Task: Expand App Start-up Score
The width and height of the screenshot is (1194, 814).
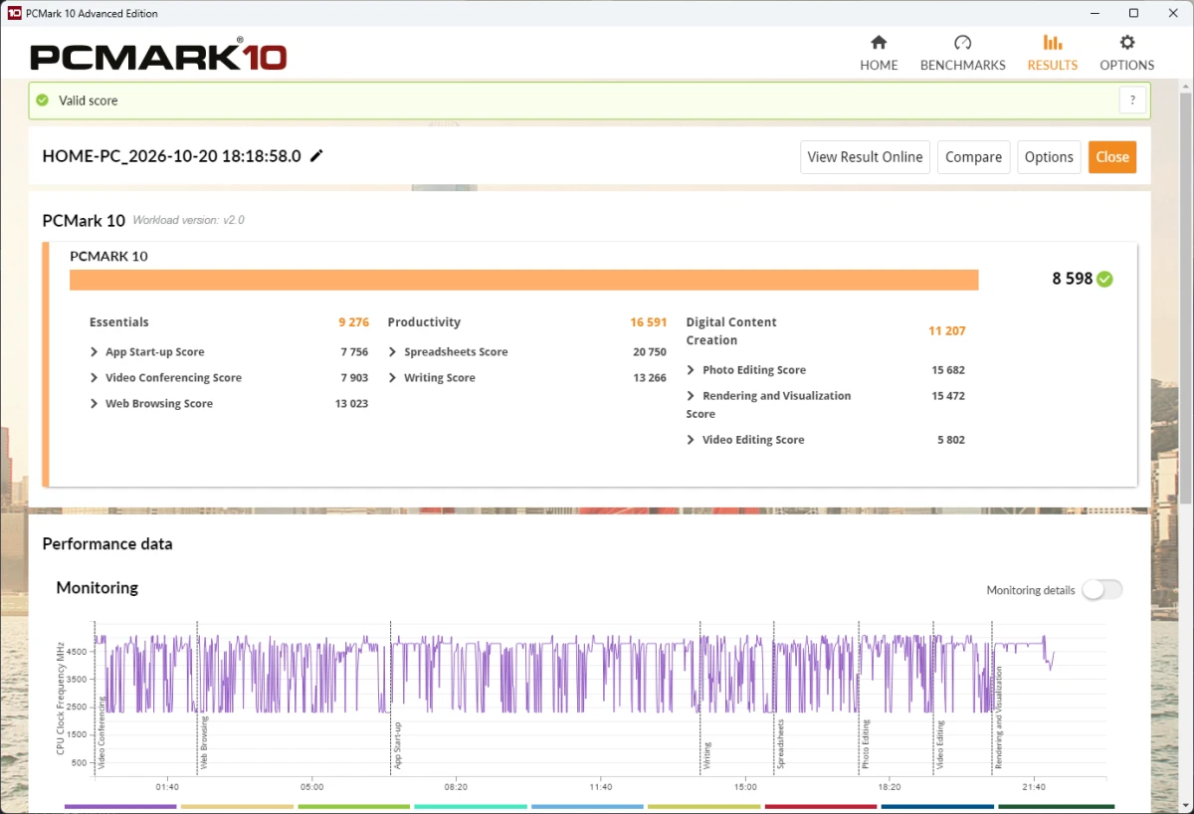Action: coord(95,352)
